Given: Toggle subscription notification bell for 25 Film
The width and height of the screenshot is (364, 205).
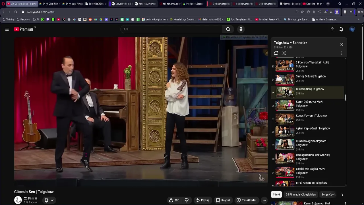Looking at the screenshot, I should [x=46, y=200].
